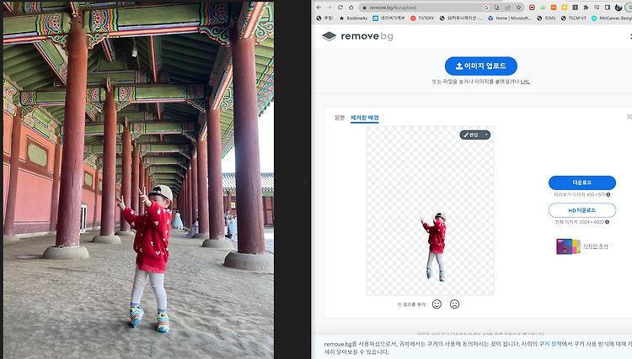Screen dimensions: 632x359
Task: Open the 쿠키 정책 link
Action: coord(550,344)
